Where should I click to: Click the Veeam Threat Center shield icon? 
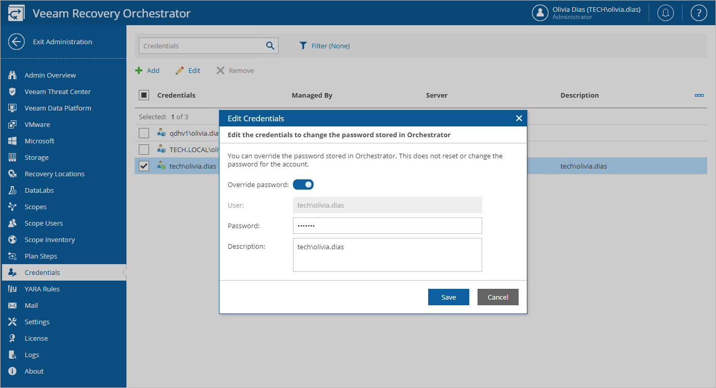13,91
